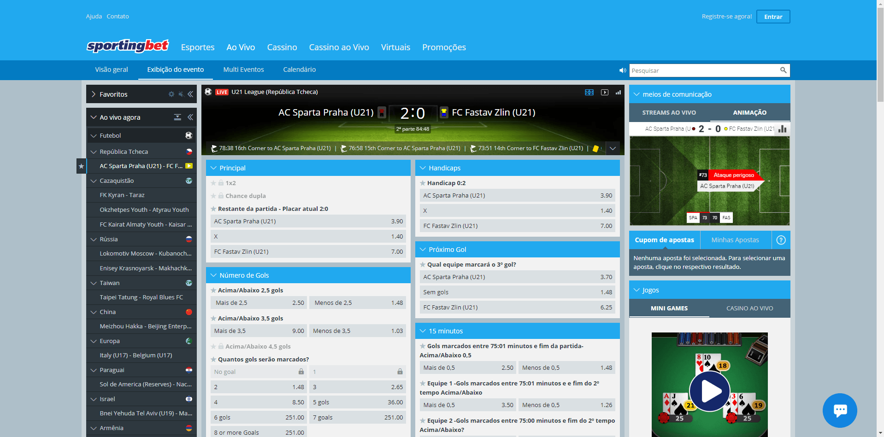Toggle the muted speaker icon in Favoritos

tap(181, 94)
